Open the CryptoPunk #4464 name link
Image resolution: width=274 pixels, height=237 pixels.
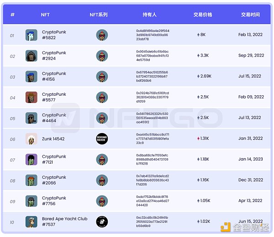(54, 118)
